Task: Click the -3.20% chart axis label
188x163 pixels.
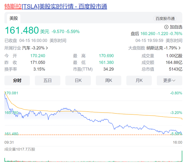Action: [x=176, y=113]
